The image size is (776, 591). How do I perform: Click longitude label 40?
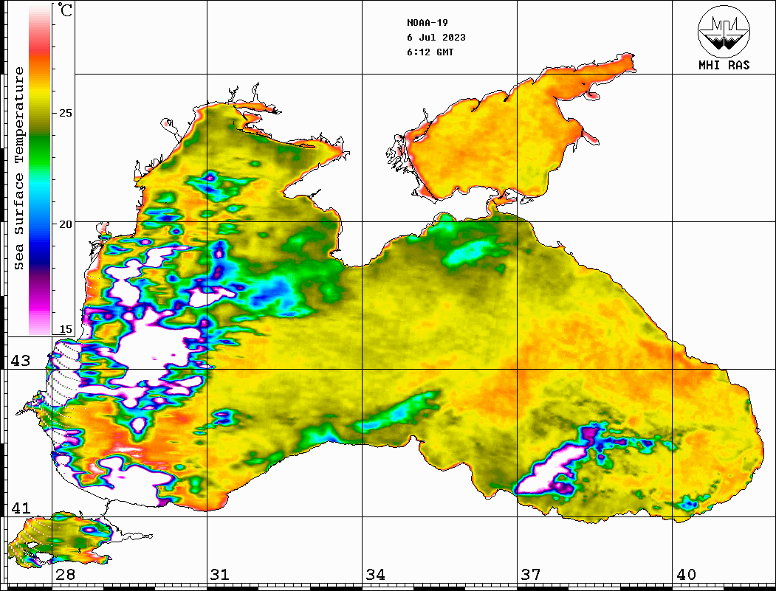pos(686,575)
